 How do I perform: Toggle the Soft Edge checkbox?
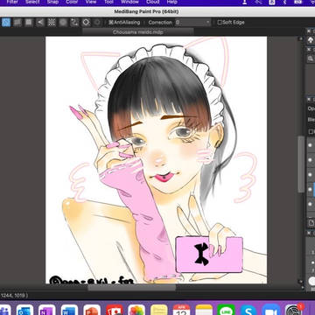pos(220,23)
